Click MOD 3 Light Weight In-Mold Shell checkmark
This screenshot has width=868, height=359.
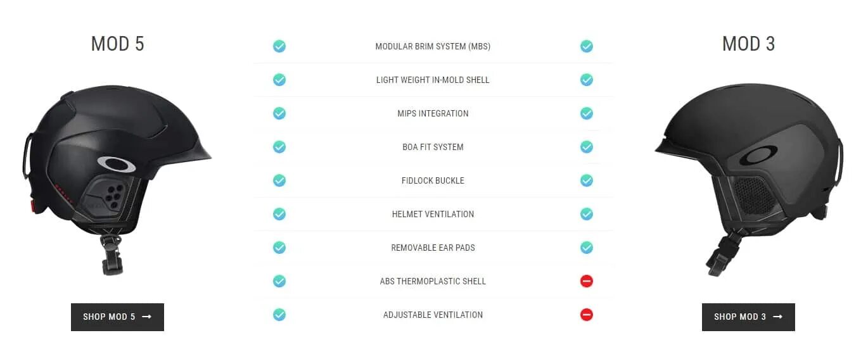pyautogui.click(x=587, y=80)
